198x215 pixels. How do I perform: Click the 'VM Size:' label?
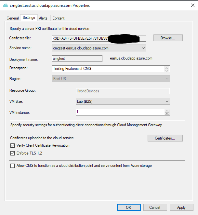[x=16, y=101]
